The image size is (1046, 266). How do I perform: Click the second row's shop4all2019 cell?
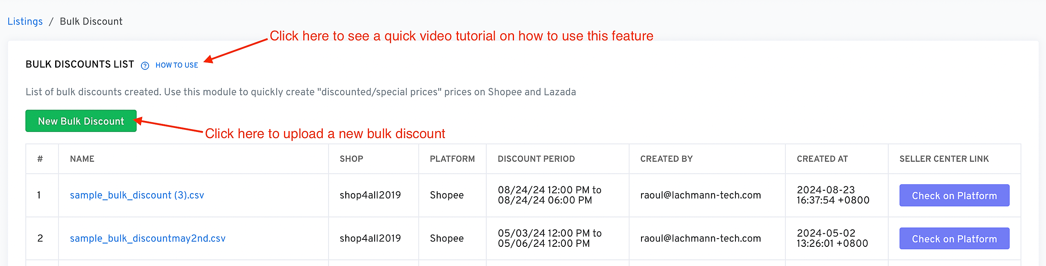tap(370, 239)
